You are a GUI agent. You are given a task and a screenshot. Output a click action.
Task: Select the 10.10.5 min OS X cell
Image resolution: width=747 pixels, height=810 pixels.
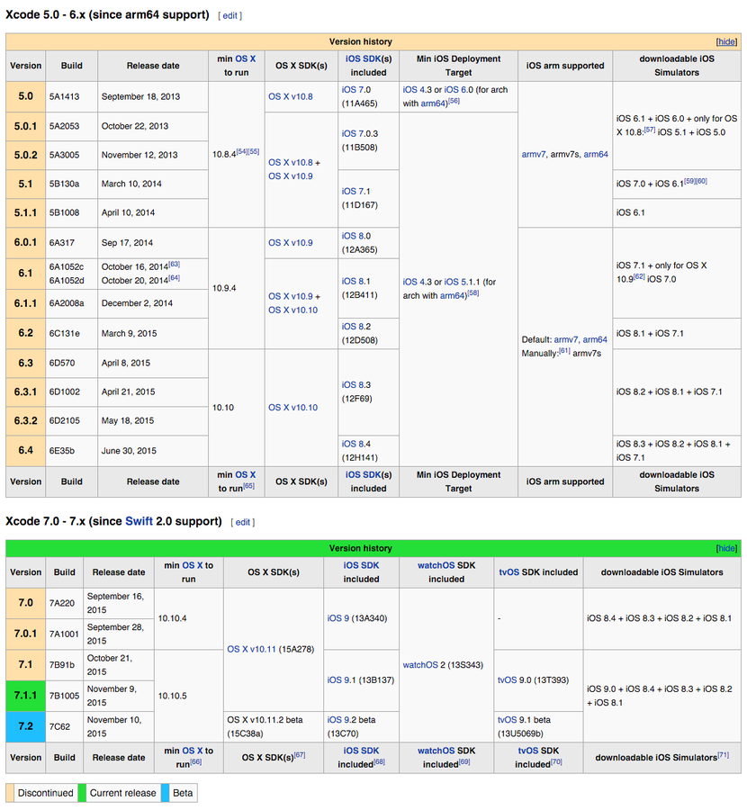coord(189,696)
